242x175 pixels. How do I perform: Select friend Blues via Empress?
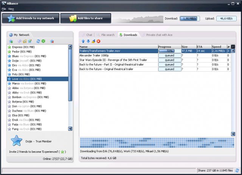coord(38,56)
